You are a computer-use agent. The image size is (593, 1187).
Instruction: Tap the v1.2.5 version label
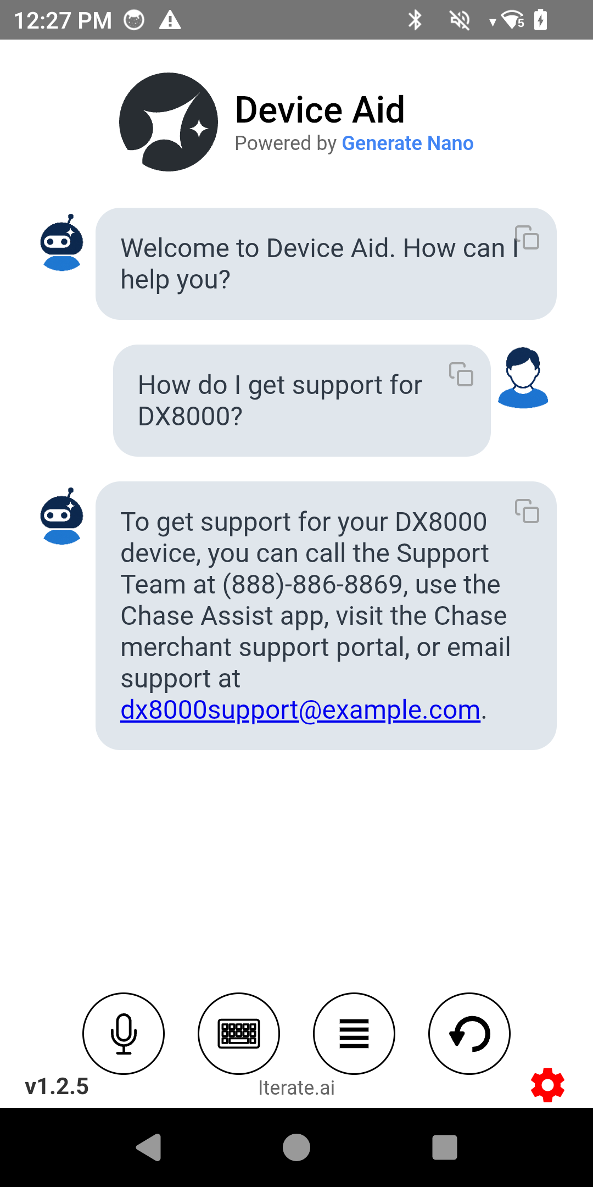(x=57, y=1086)
